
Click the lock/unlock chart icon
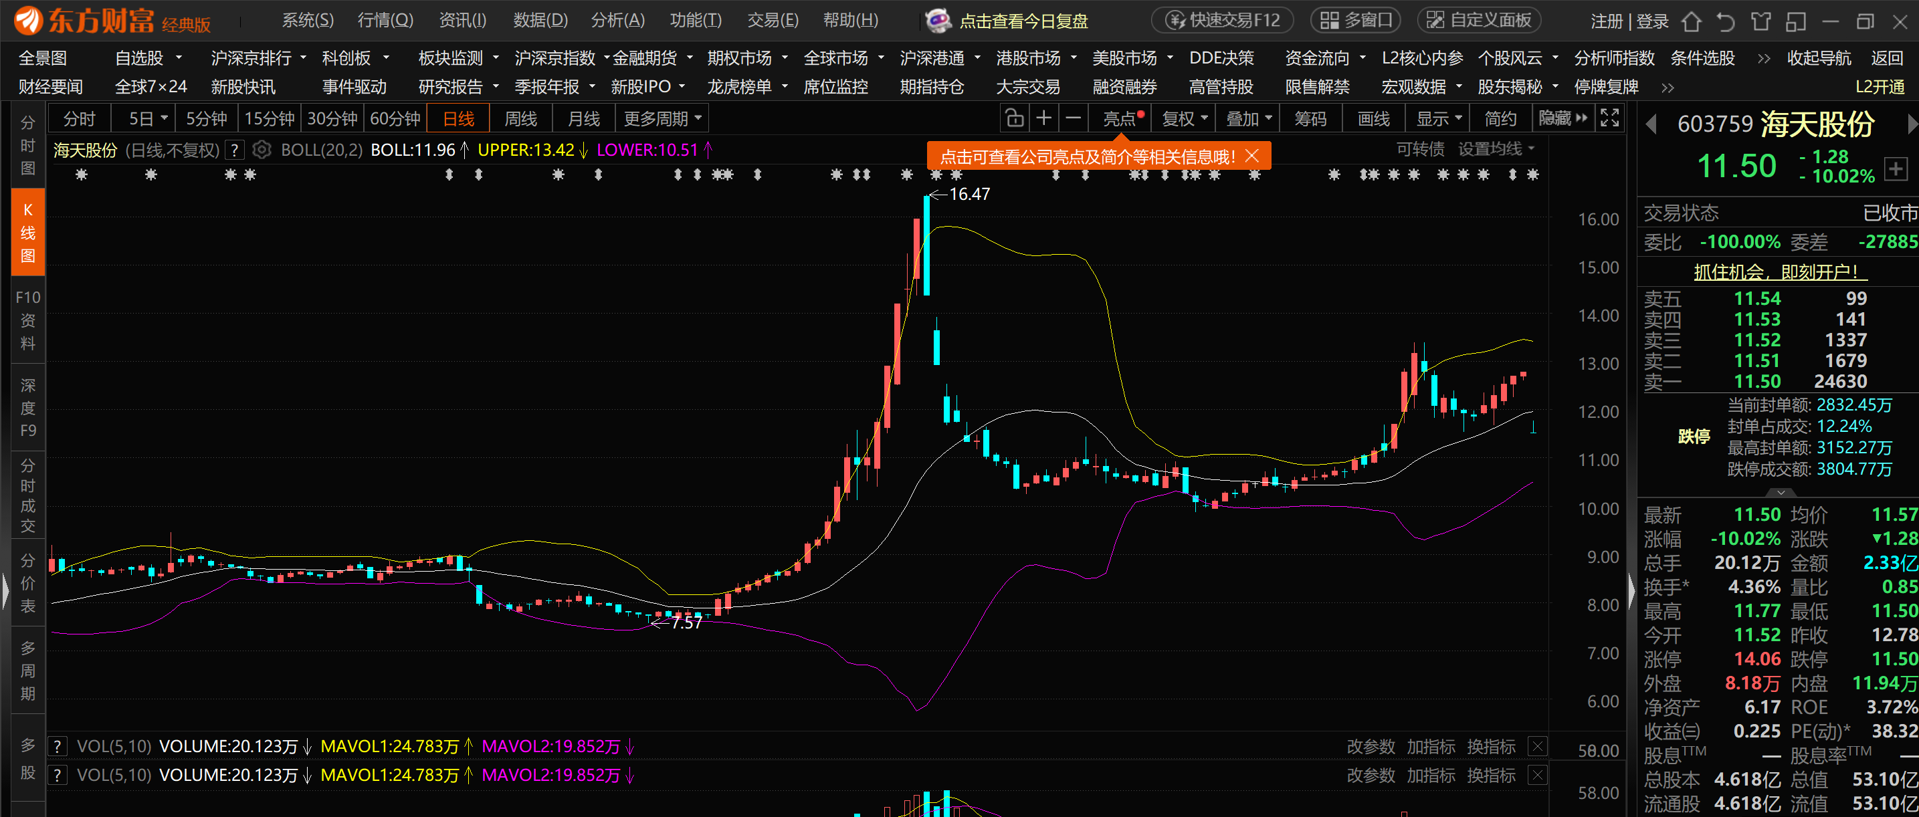coord(1013,118)
